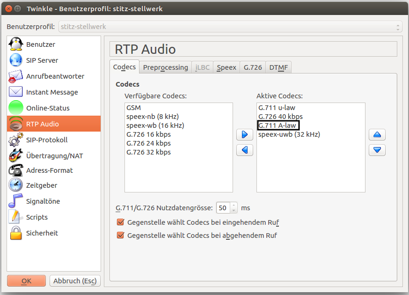The width and height of the screenshot is (409, 295).
Task: Toggle Gegenstelle wählt Codecs bei eingehendem Ruf
Action: (x=121, y=222)
